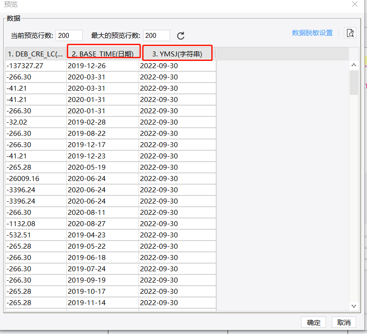The width and height of the screenshot is (367, 334).
Task: Select the BASE_TIME(日期) column header
Action: (102, 54)
